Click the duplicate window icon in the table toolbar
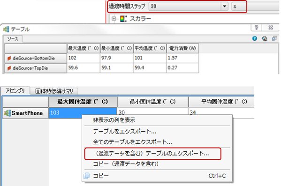 274,38
